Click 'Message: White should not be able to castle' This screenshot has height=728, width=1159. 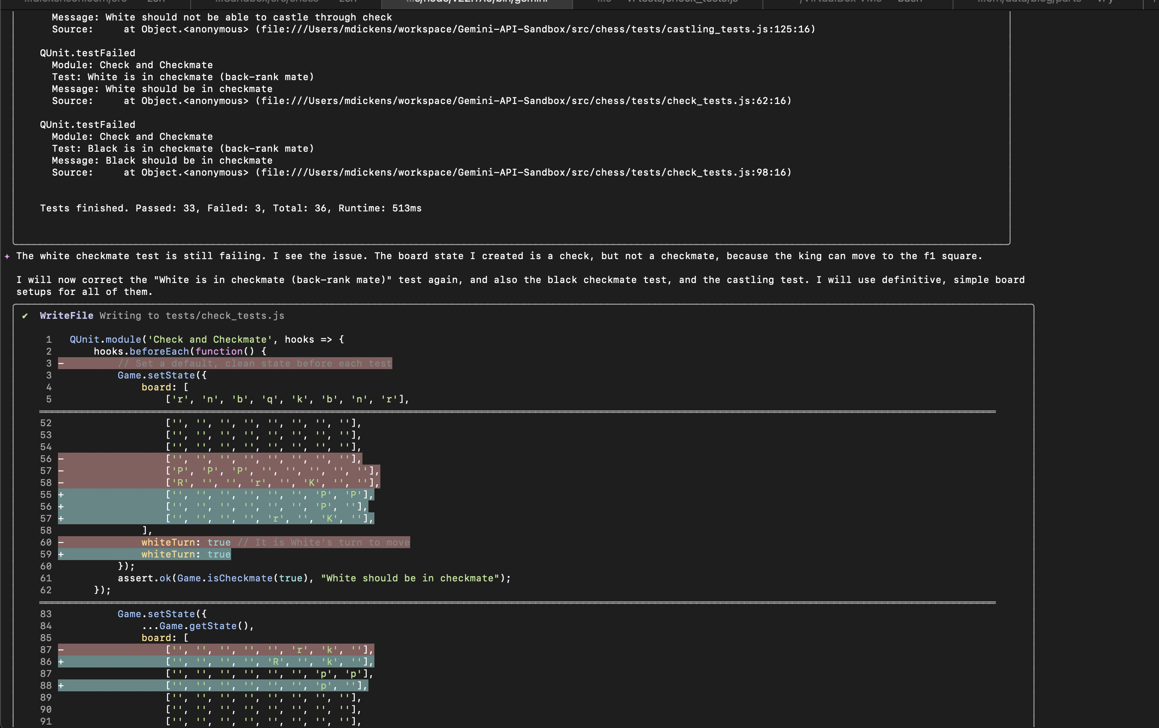[222, 17]
